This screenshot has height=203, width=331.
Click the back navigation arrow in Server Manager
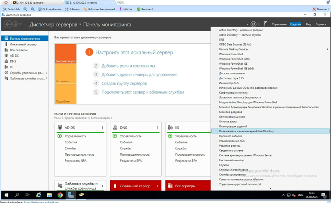click(8, 24)
